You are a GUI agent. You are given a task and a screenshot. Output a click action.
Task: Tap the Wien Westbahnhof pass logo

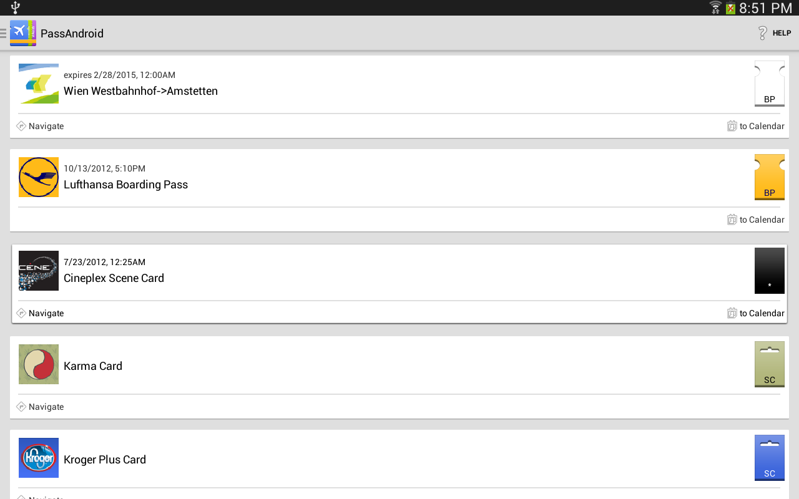click(39, 84)
